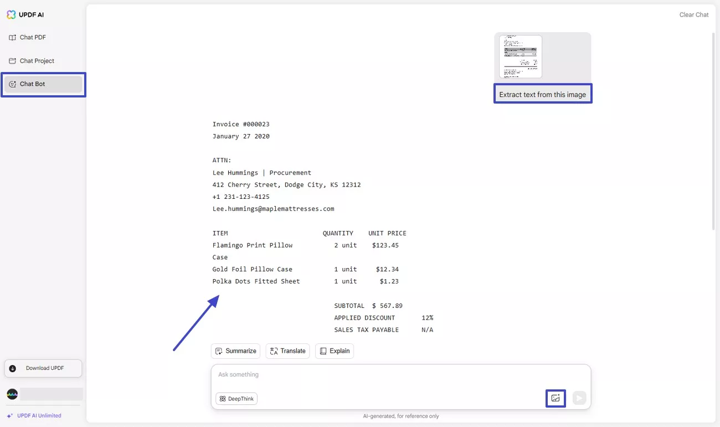Click phone number '+1 231-123-4125'

pos(241,197)
